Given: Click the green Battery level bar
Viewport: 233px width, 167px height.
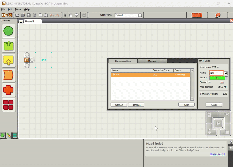Looking at the screenshot, I should tap(217, 78).
